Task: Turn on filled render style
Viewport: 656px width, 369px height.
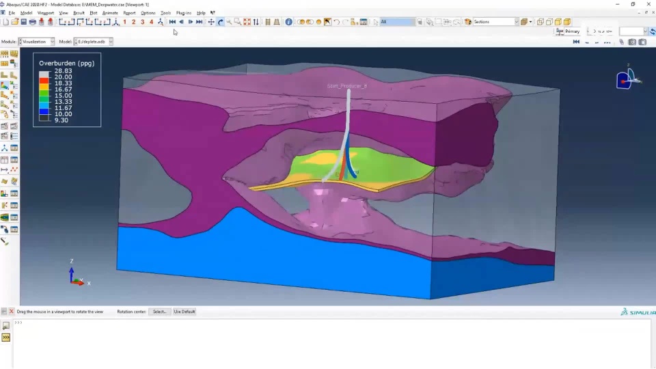Action: (558, 22)
